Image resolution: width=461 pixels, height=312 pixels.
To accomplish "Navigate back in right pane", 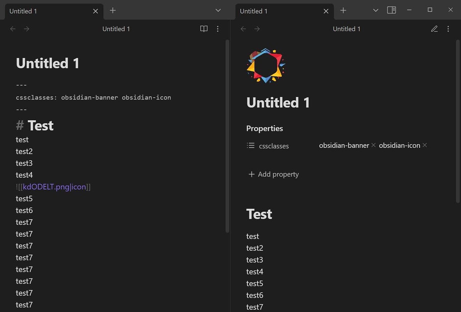I will (x=243, y=29).
